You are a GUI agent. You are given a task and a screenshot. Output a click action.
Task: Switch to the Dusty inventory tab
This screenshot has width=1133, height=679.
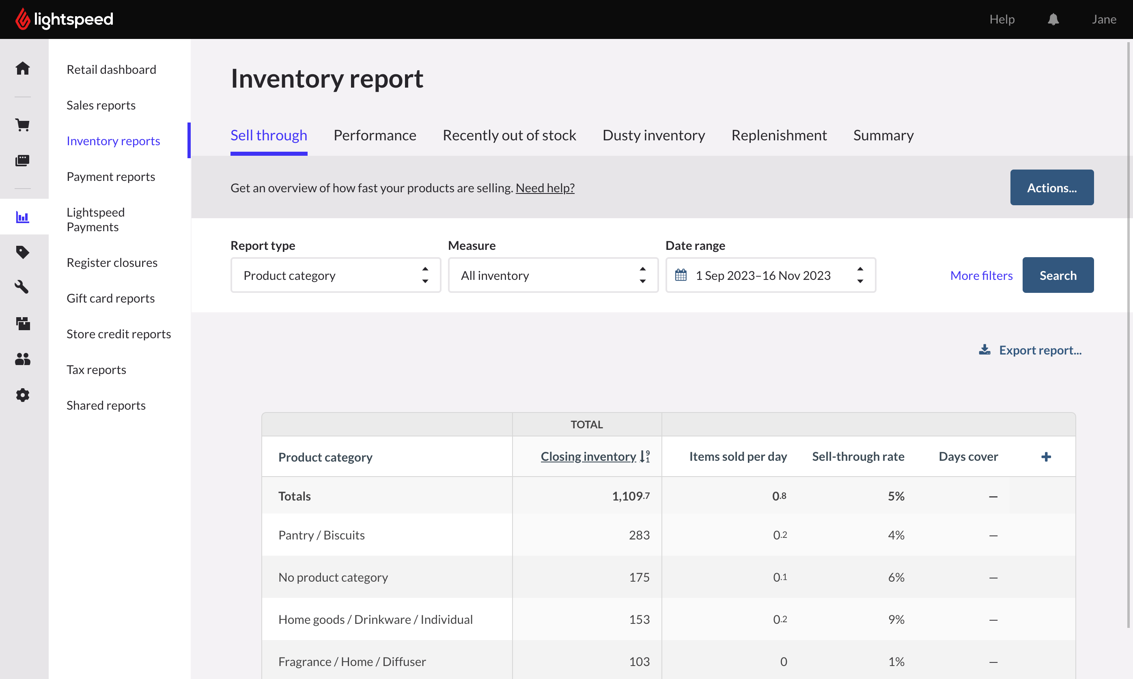point(654,135)
